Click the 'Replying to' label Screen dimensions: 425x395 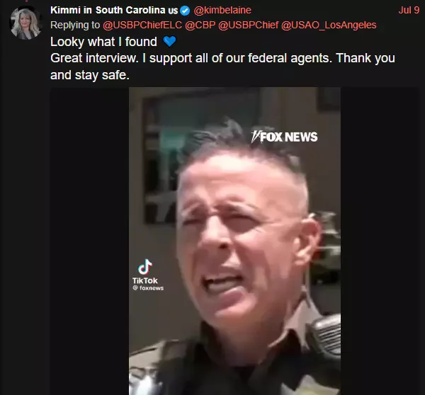(75, 25)
